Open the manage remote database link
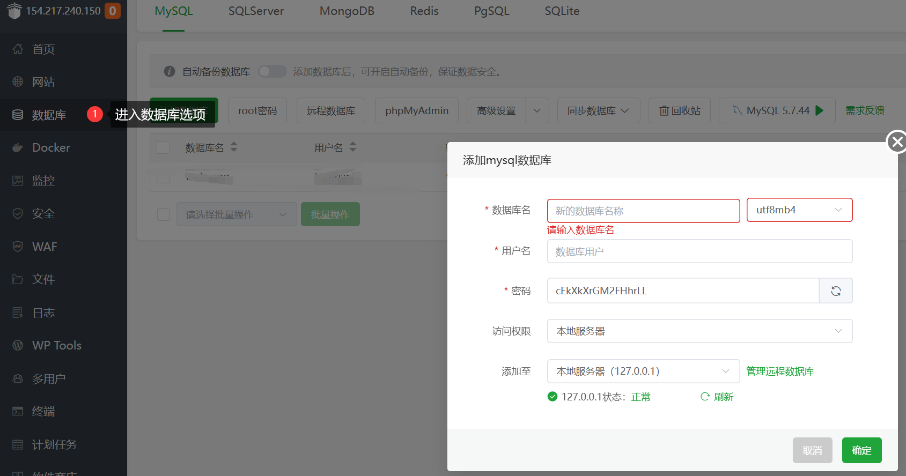 tap(780, 371)
